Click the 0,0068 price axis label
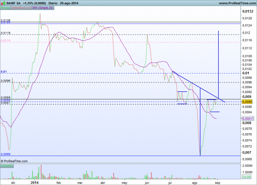Screen dimensions: 257x185 pos(247,159)
